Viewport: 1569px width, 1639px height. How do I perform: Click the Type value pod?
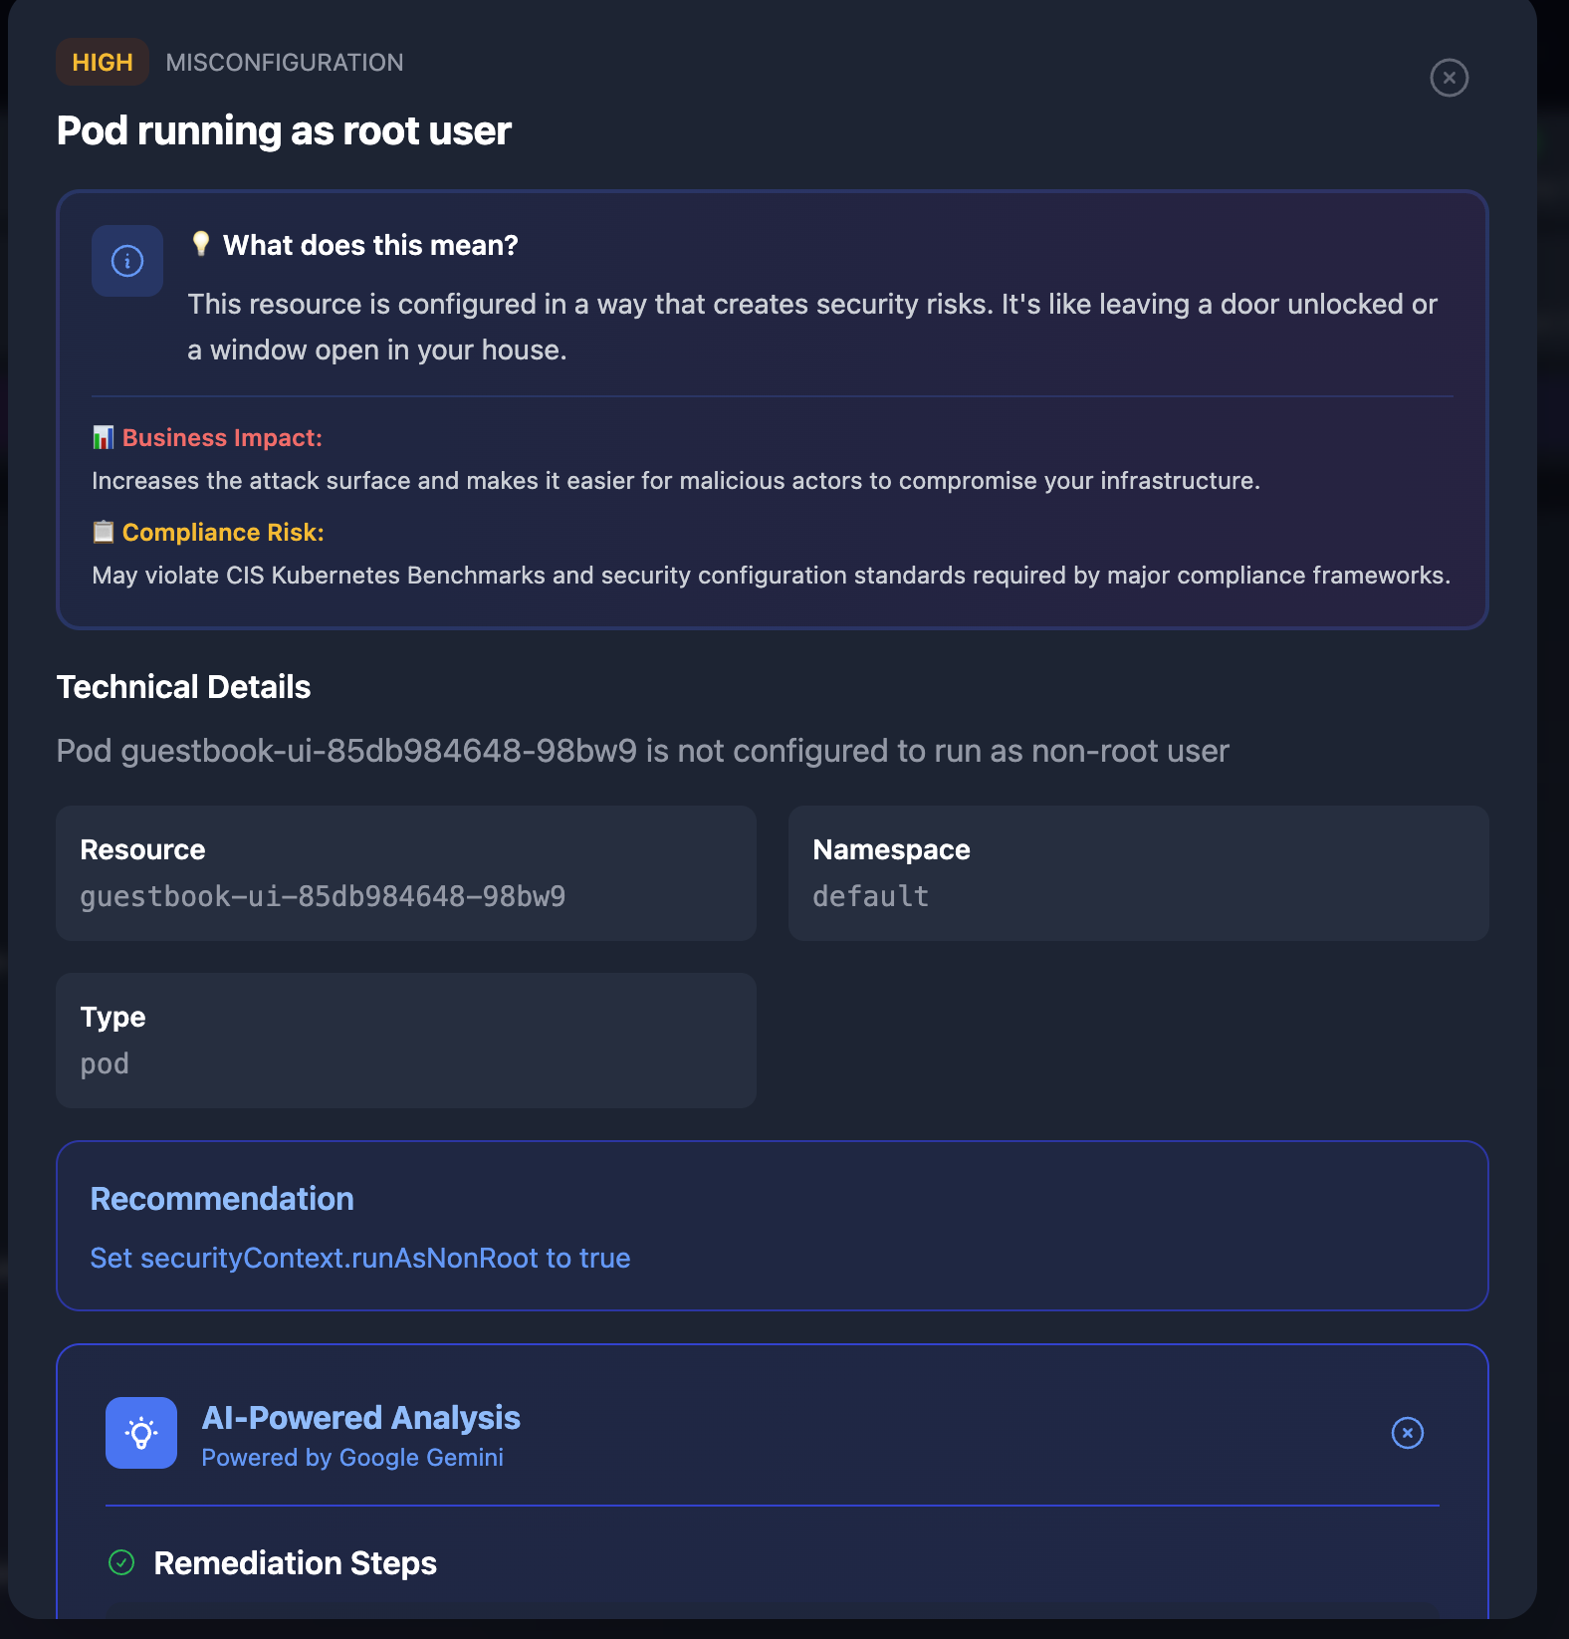[105, 1063]
